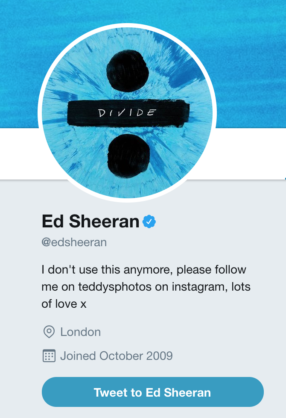Click the calendar icon beside join date
The height and width of the screenshot is (418, 286).
coord(49,356)
